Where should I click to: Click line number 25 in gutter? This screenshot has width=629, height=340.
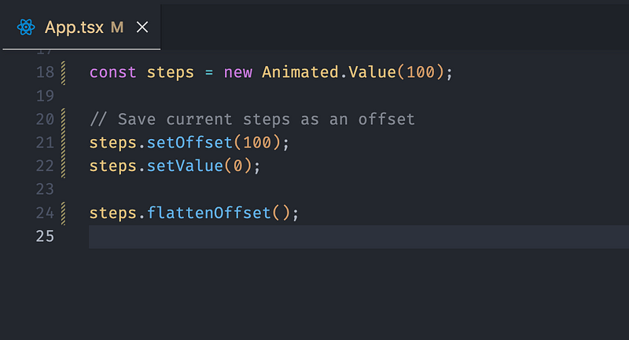click(x=45, y=236)
